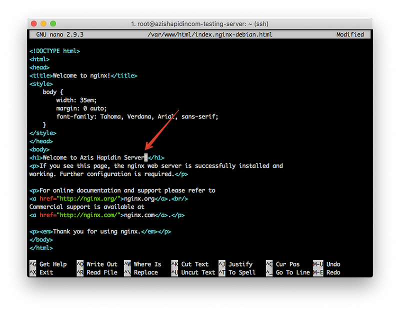The height and width of the screenshot is (313, 400).
Task: Click the M-E Redo shortcut
Action: click(327, 272)
